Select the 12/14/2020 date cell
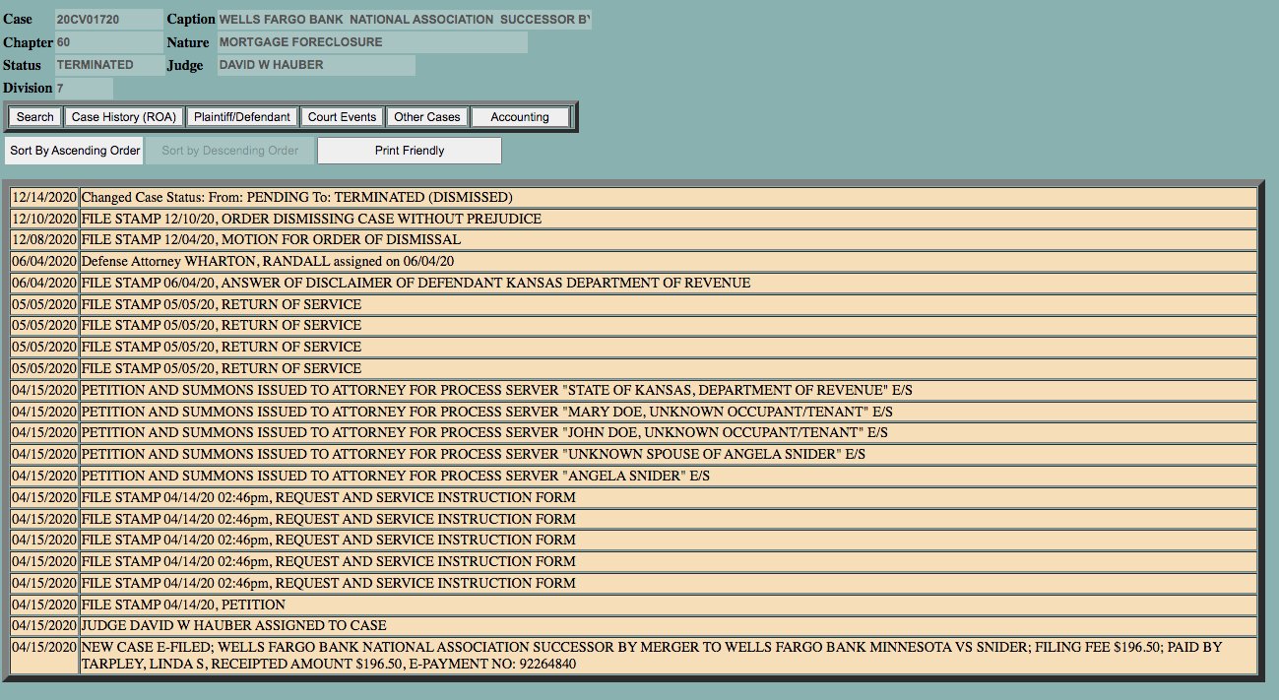This screenshot has width=1279, height=700. [x=44, y=197]
